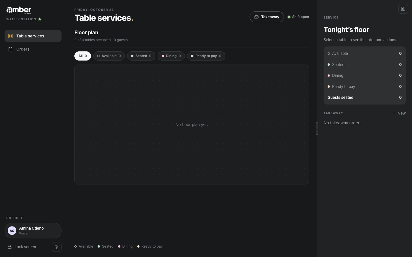Click the Guests seated total row
This screenshot has width=412, height=257.
pos(365,97)
